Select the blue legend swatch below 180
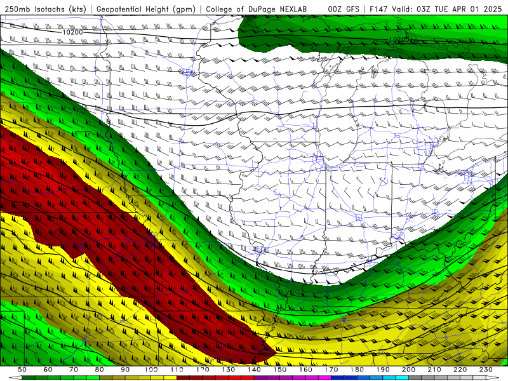 pyautogui.click(x=351, y=378)
